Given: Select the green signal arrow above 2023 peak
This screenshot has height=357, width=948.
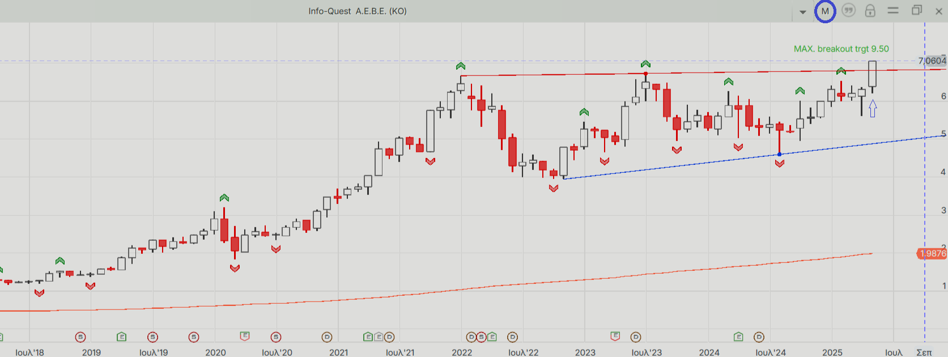Looking at the screenshot, I should tap(645, 64).
